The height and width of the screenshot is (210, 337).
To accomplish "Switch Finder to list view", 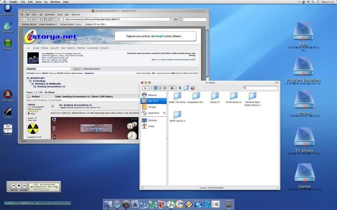I will pyautogui.click(x=160, y=88).
